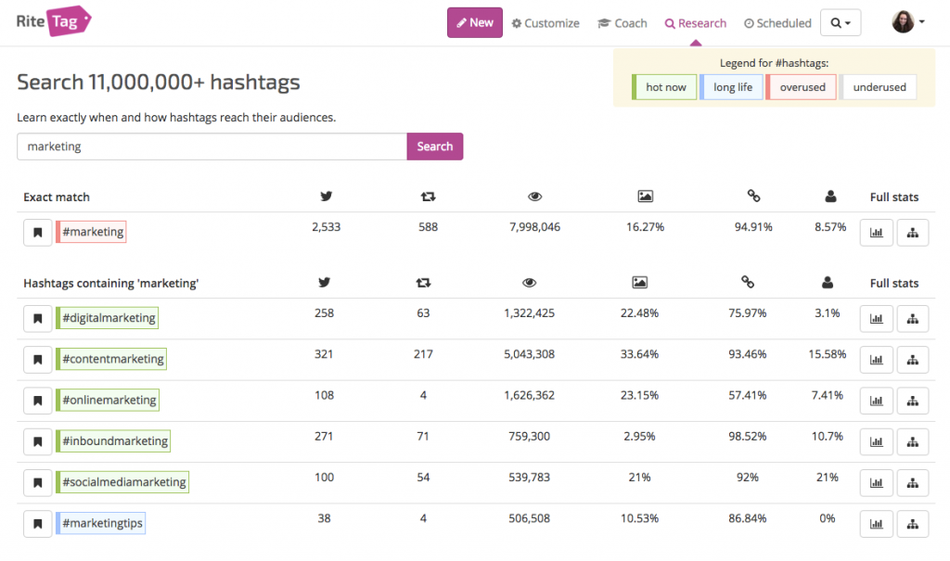Bookmark the #digitalmarketing hashtag
950x561 pixels.
coord(37,319)
